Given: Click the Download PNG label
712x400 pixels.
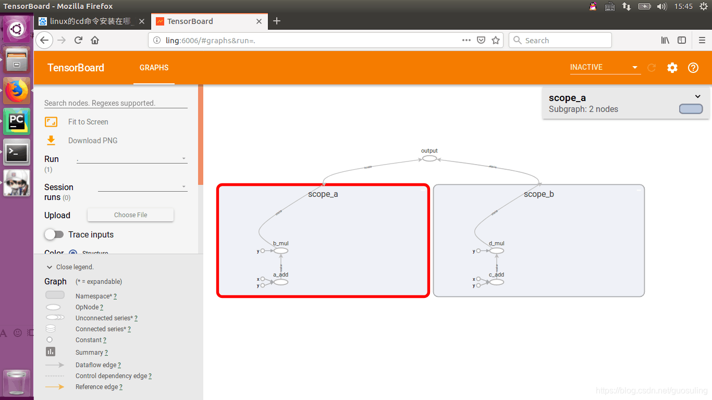Looking at the screenshot, I should point(93,141).
